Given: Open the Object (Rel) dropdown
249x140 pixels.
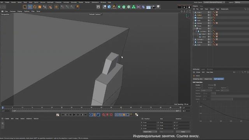Looking at the screenshot, I should (x=150, y=132).
